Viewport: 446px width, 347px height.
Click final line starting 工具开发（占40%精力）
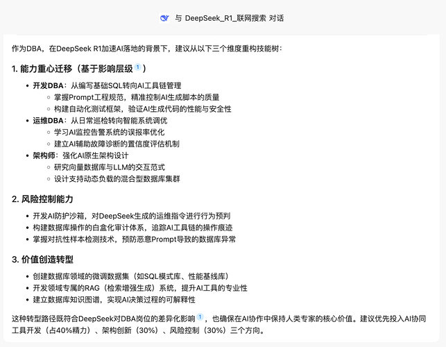coord(139,330)
